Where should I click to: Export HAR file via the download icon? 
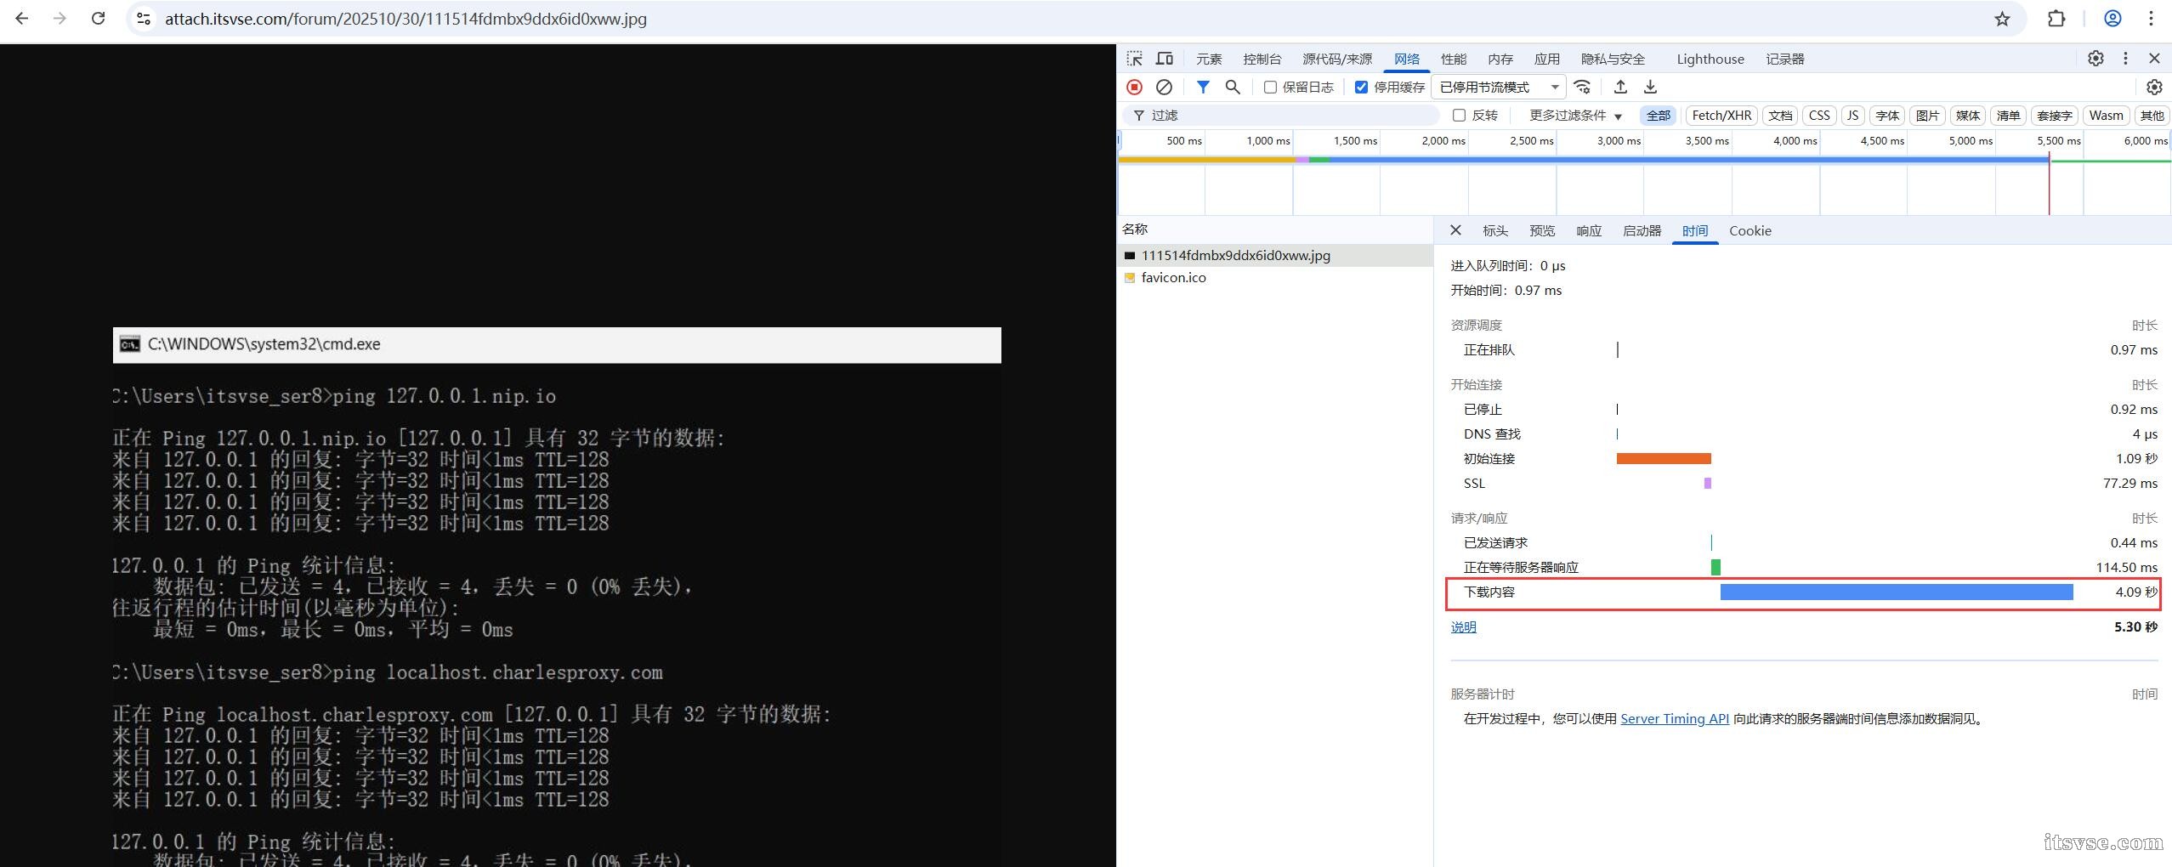point(1650,87)
